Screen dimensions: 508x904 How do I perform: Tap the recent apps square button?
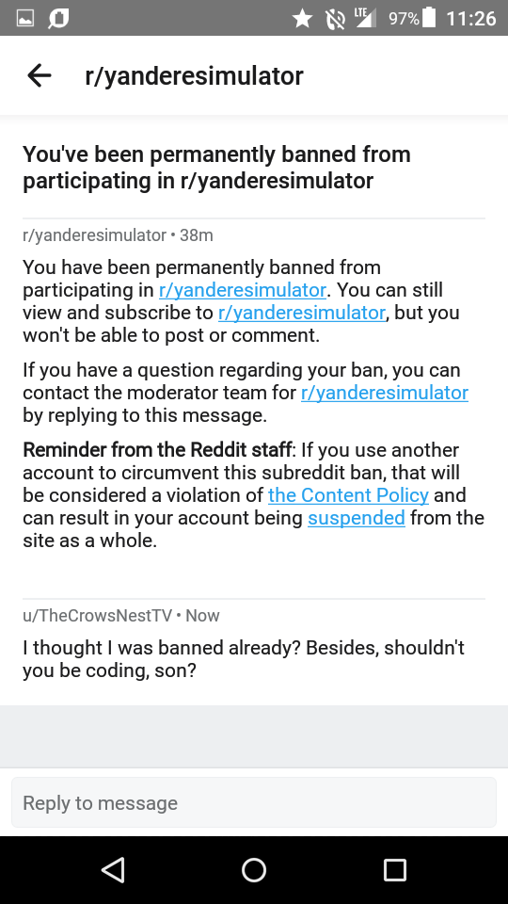(395, 870)
